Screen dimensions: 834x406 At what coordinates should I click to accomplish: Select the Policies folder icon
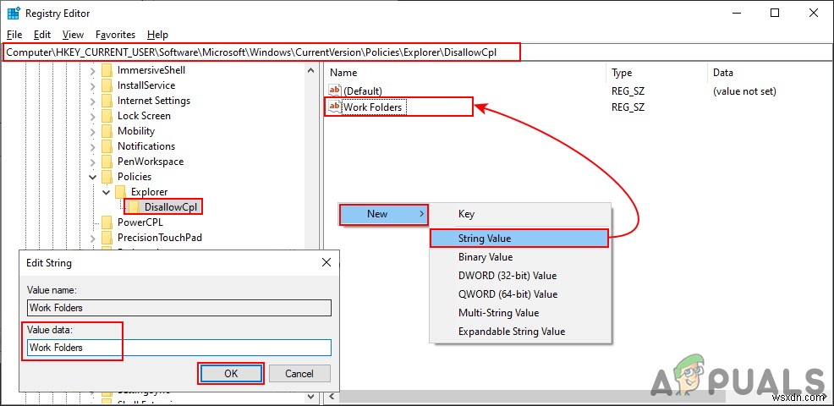(107, 177)
